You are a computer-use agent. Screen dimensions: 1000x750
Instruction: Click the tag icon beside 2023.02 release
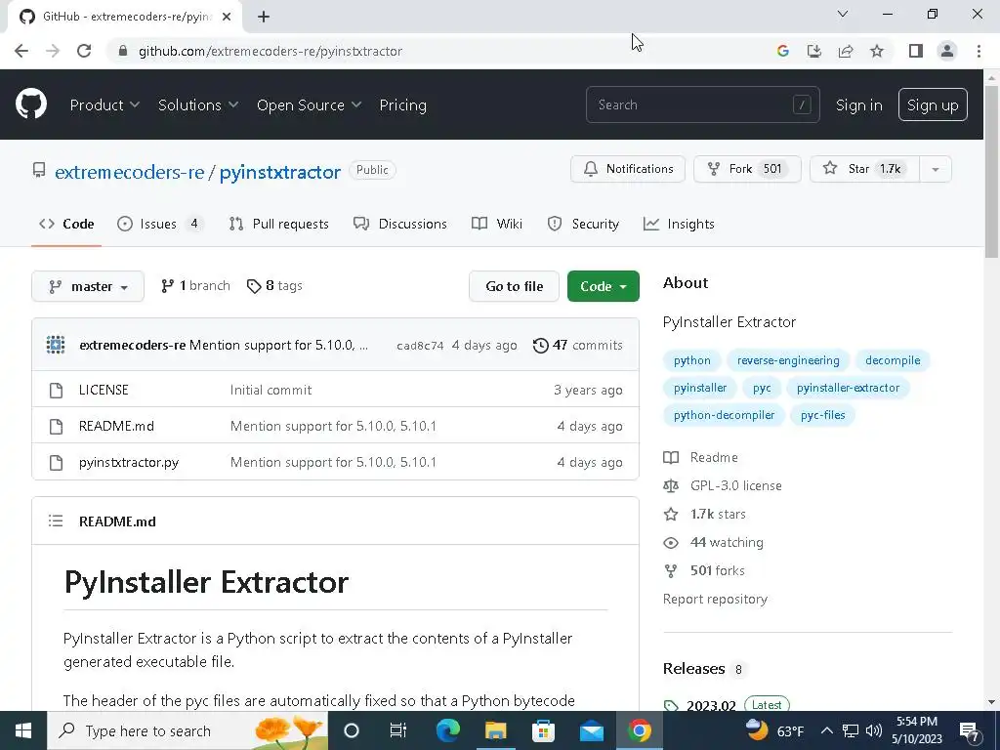pos(670,705)
